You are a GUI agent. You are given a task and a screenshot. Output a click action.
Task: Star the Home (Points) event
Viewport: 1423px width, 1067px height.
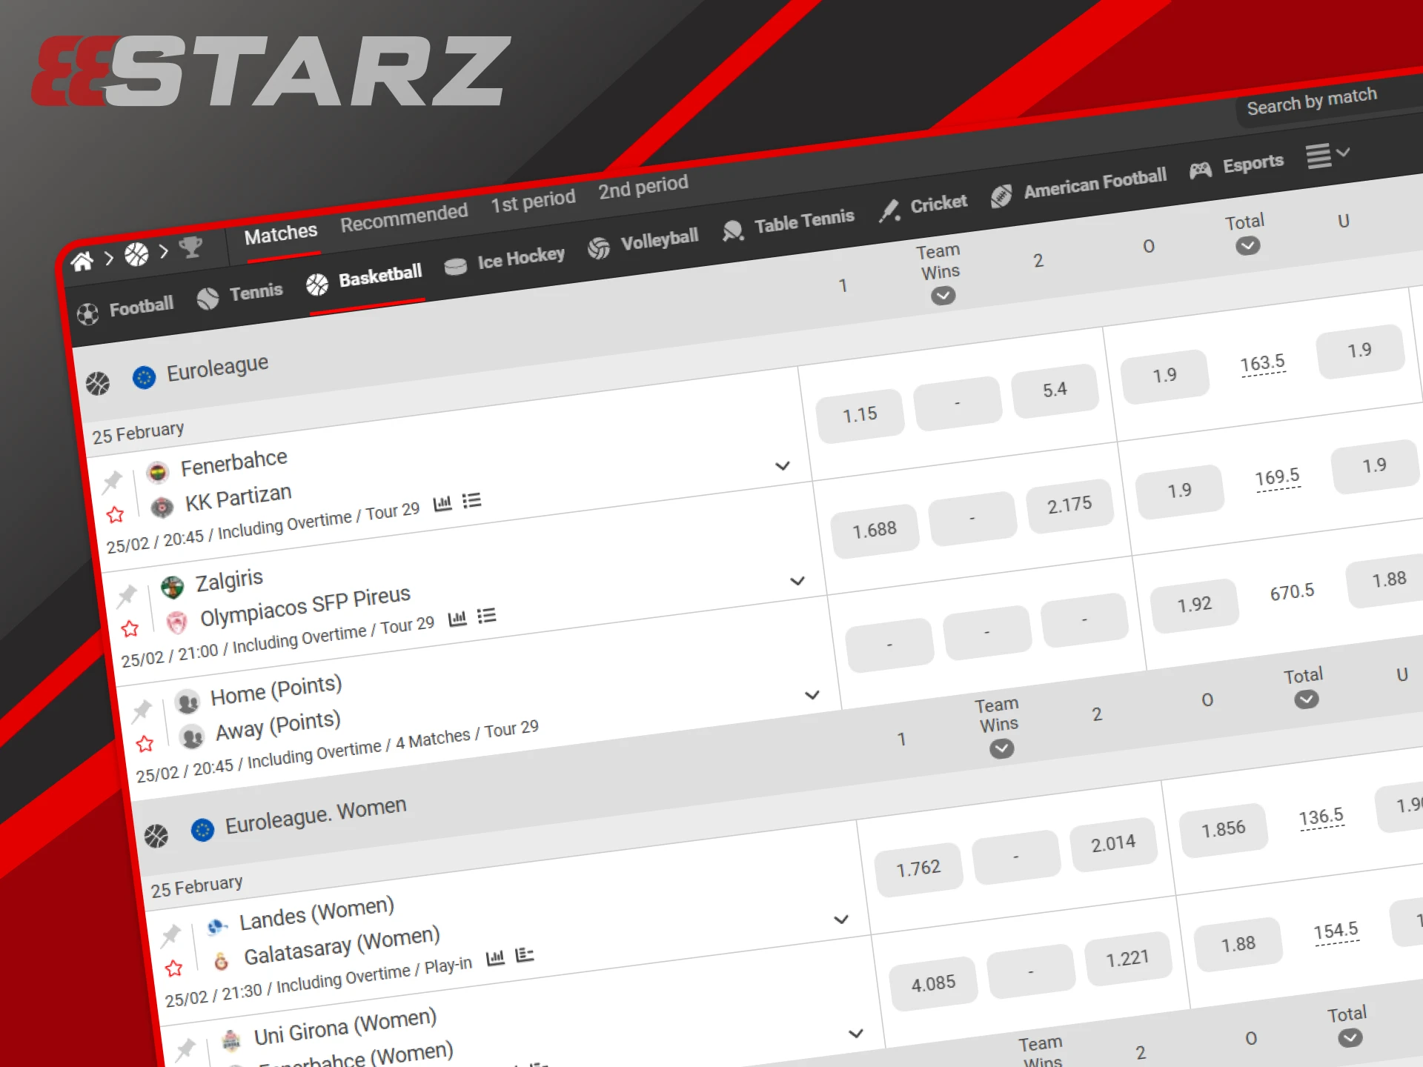pos(145,743)
